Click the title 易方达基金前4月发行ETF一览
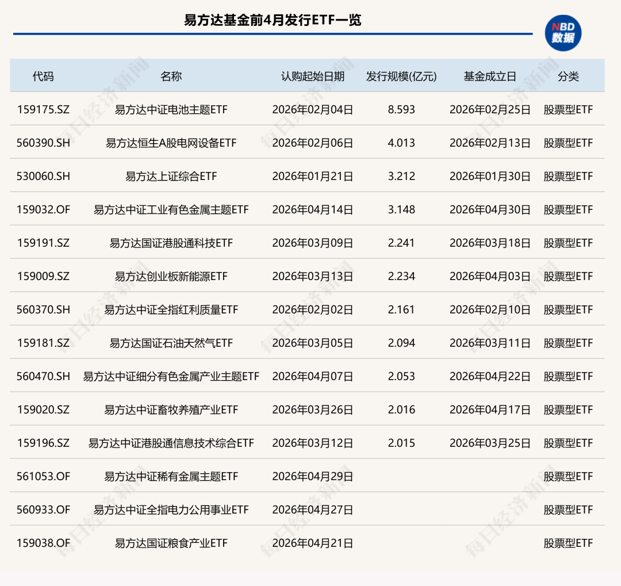Image resolution: width=621 pixels, height=586 pixels. tap(273, 20)
